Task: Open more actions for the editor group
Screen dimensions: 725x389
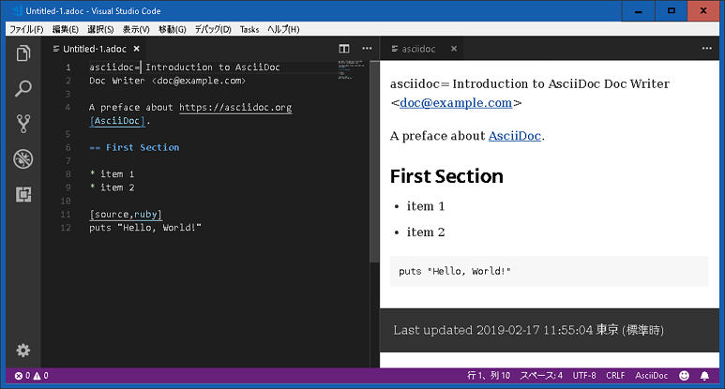Action: pos(367,48)
